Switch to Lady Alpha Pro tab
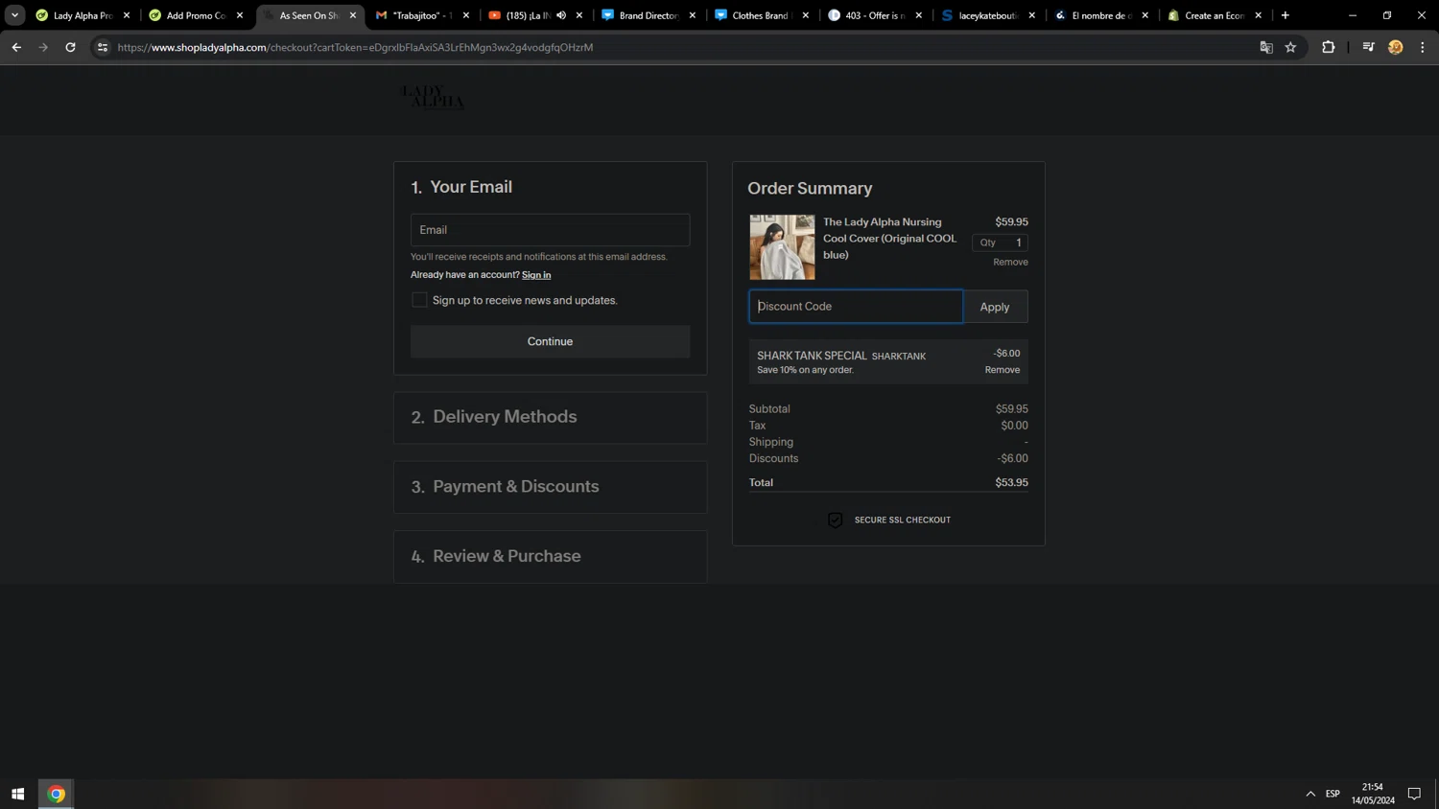Viewport: 1439px width, 809px height. tap(83, 15)
